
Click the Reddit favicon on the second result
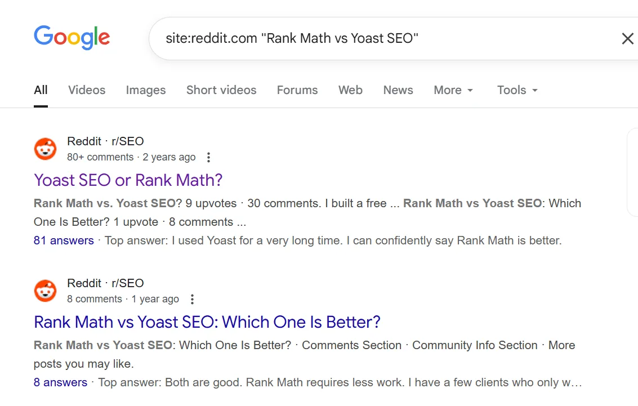tap(45, 291)
